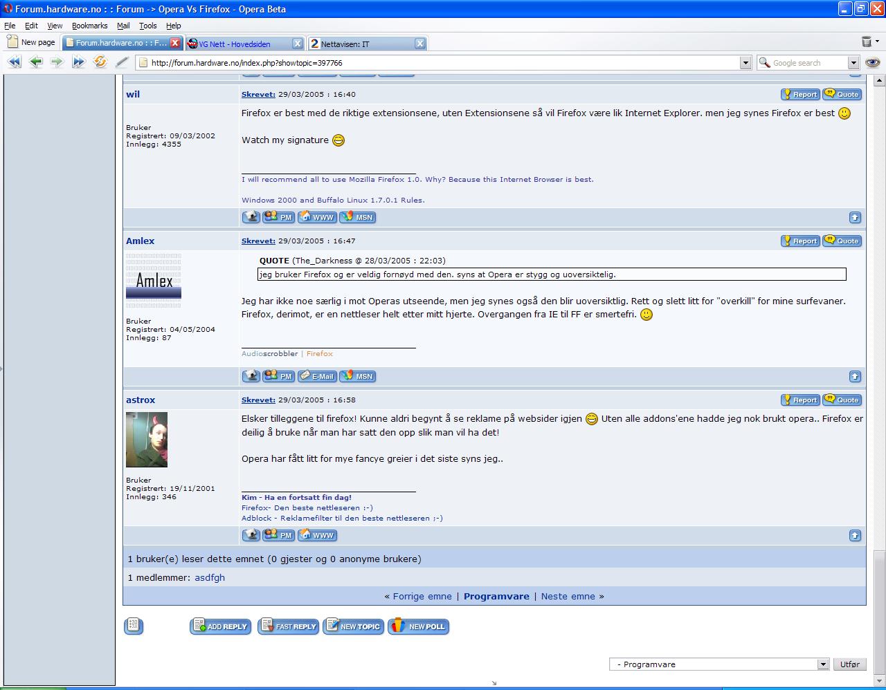Click the wand icon beside the address bar
The image size is (886, 690).
click(122, 62)
